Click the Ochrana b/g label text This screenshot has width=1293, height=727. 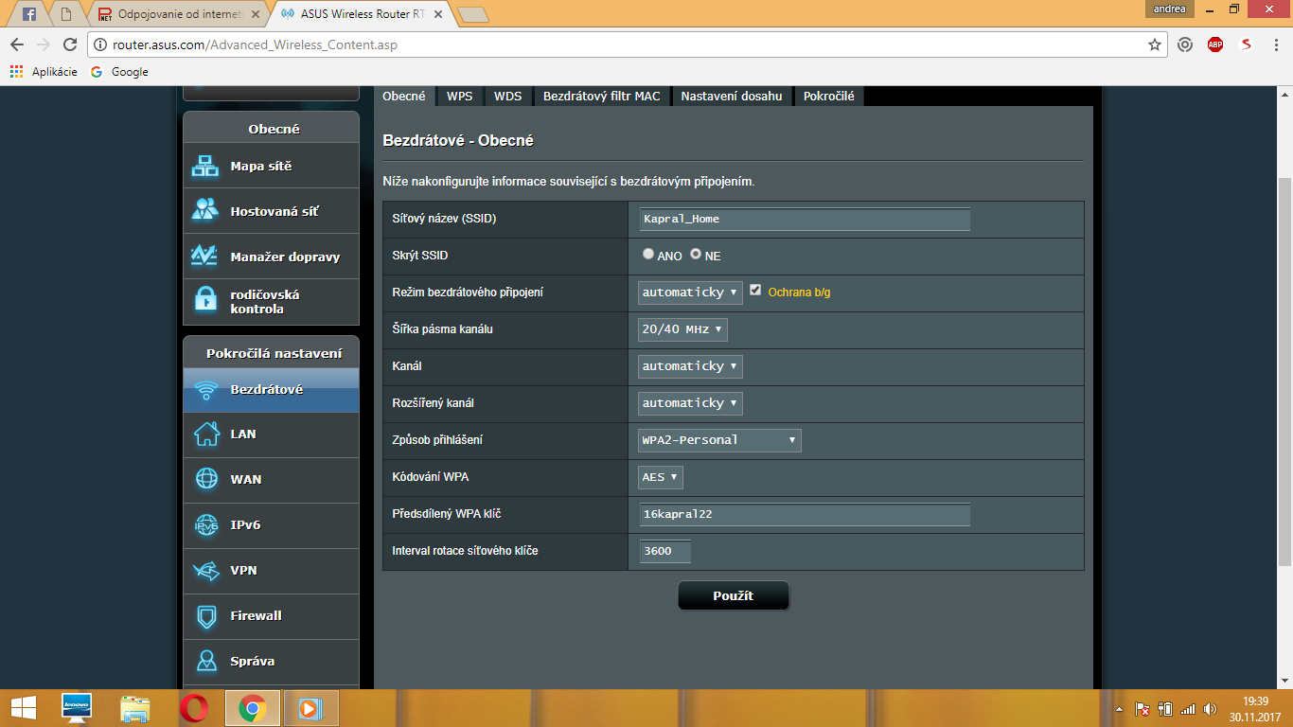[799, 293]
